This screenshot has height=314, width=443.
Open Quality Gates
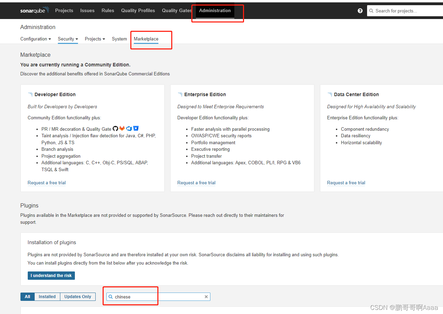point(177,11)
